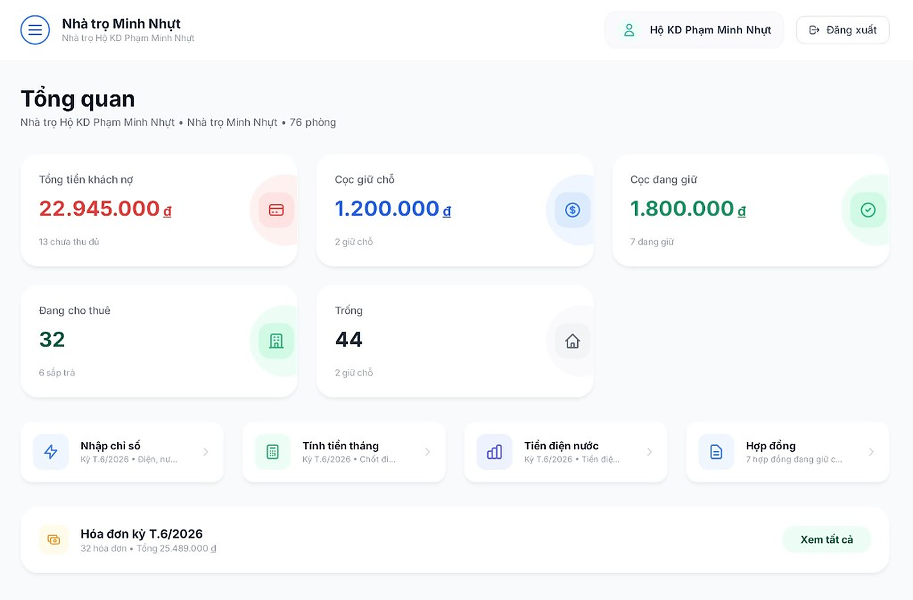
Task: Click the green checkmark held-deposit icon
Action: 868,210
